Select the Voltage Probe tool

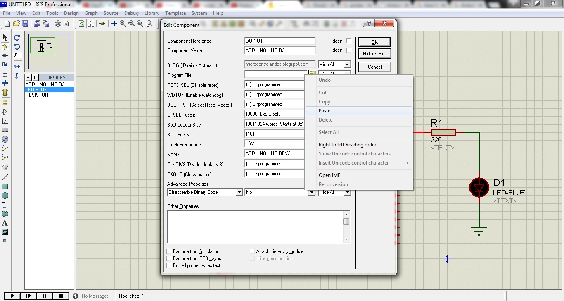click(x=5, y=148)
